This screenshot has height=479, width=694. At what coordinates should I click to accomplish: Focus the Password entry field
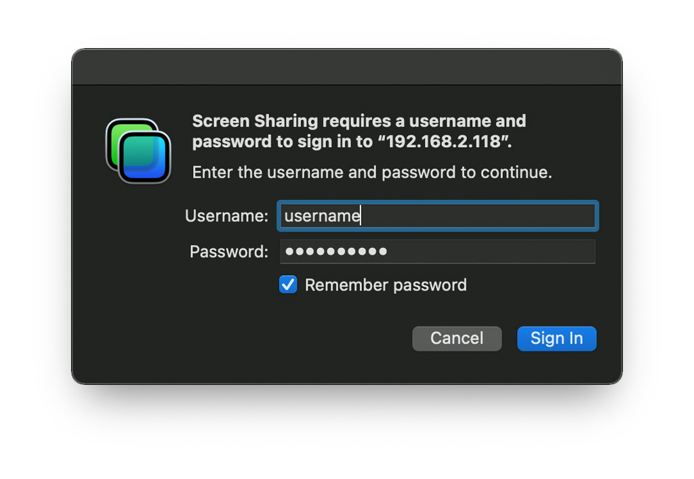(x=437, y=251)
